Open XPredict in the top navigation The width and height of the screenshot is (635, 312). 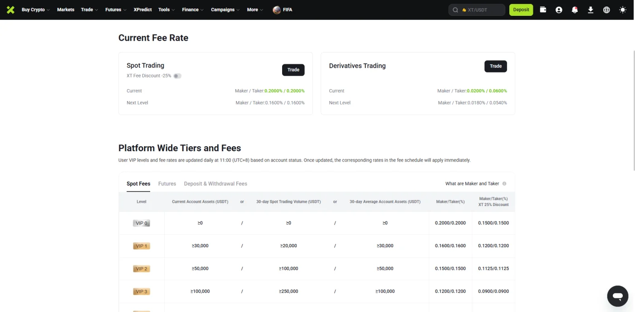click(143, 10)
